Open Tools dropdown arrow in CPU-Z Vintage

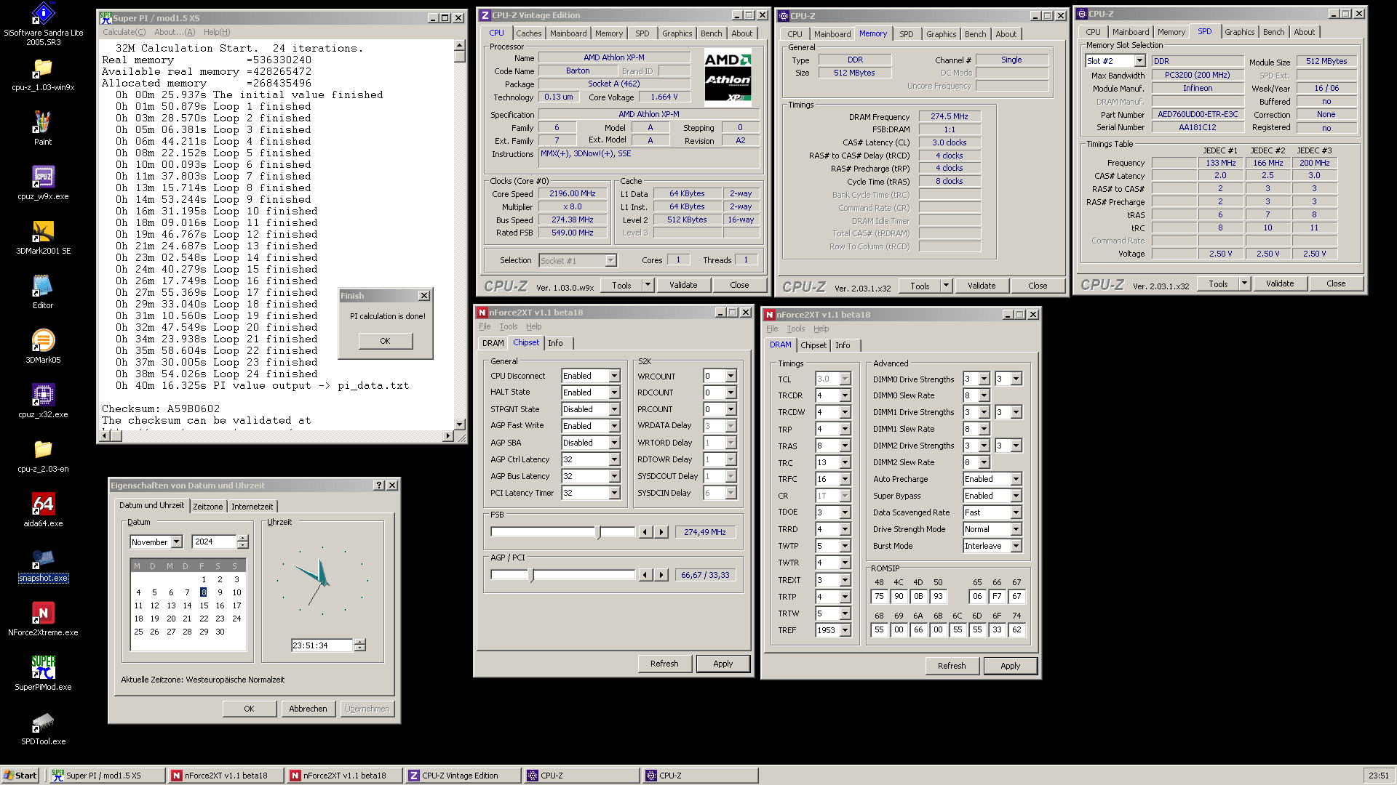(x=648, y=285)
